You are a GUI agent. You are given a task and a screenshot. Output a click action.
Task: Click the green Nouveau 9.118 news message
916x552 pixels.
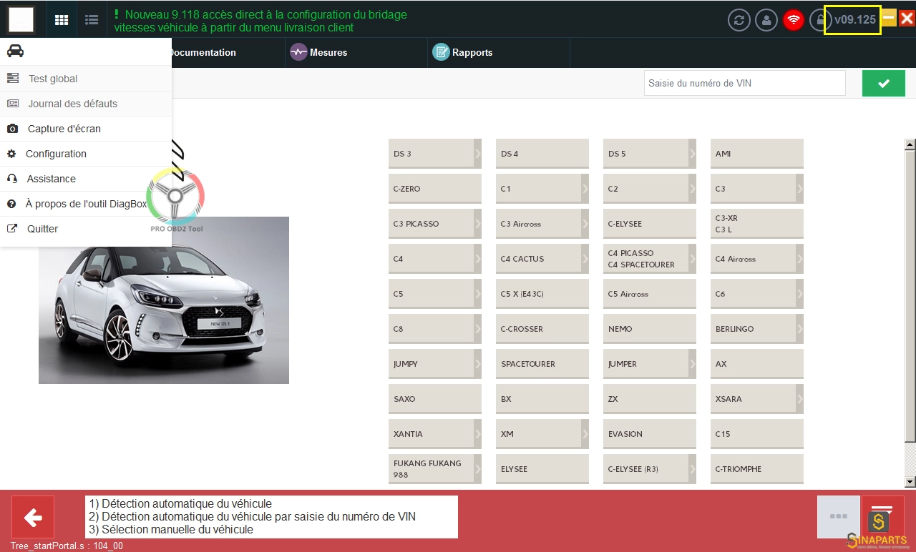tap(261, 21)
